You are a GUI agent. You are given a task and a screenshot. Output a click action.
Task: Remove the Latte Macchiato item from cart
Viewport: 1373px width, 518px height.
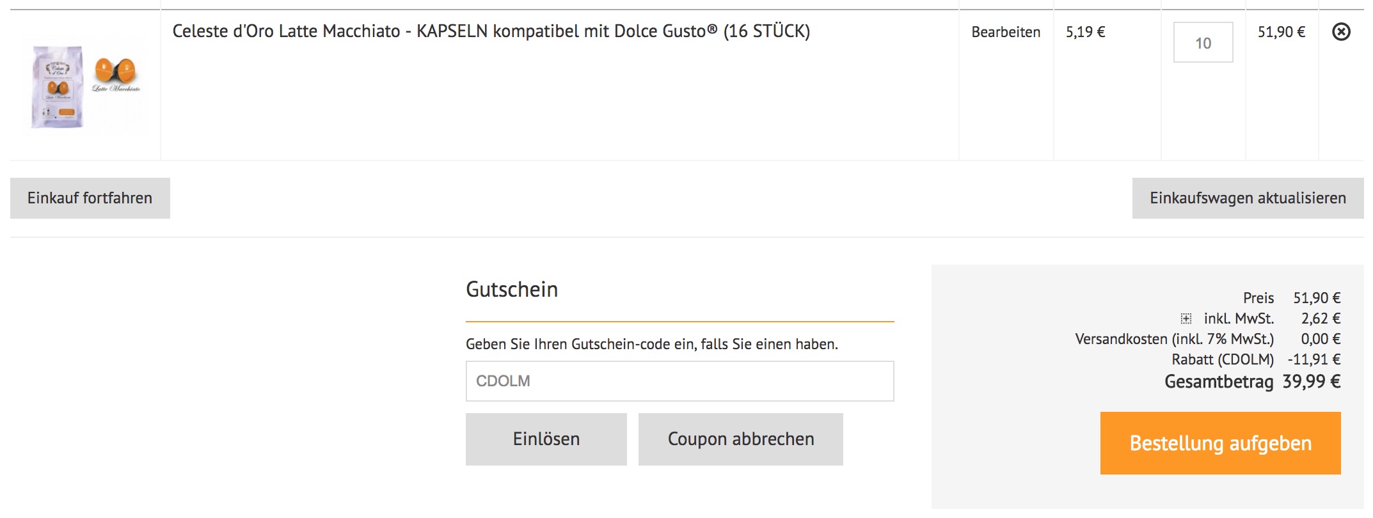pyautogui.click(x=1341, y=32)
